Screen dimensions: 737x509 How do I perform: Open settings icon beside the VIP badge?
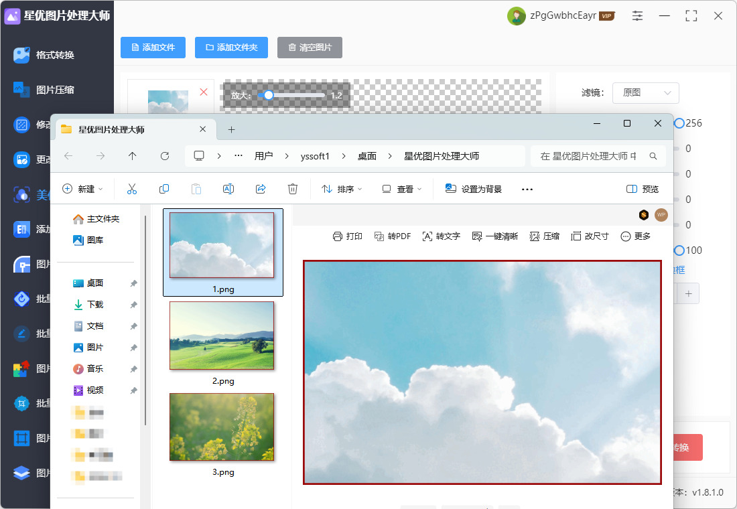[637, 15]
